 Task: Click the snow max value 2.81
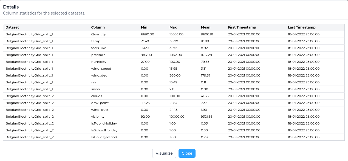coord(173,89)
